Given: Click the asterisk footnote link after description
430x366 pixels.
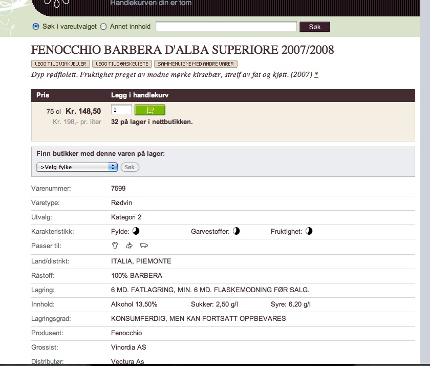Looking at the screenshot, I should (316, 74).
